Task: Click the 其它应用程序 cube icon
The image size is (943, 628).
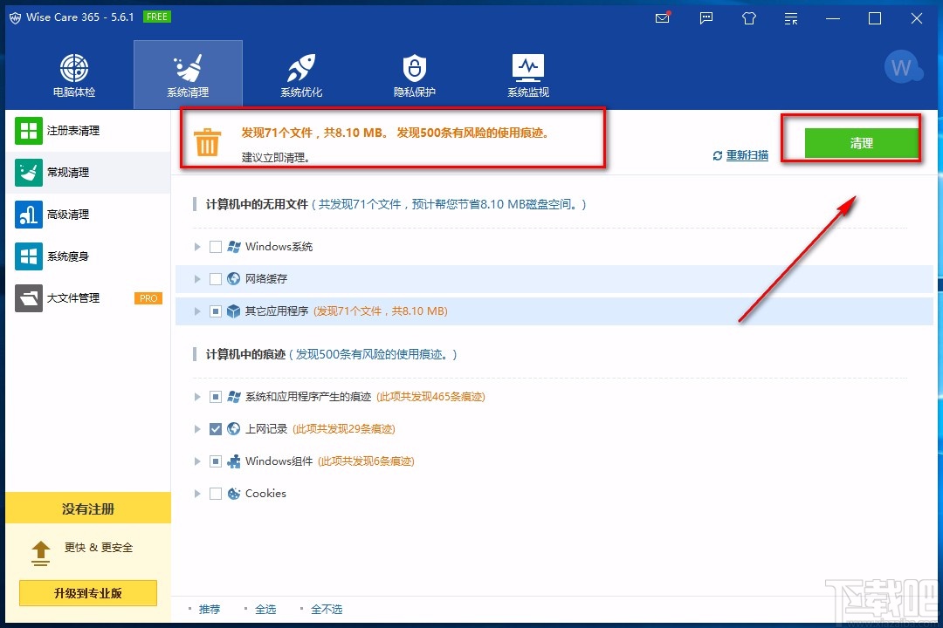Action: tap(233, 311)
